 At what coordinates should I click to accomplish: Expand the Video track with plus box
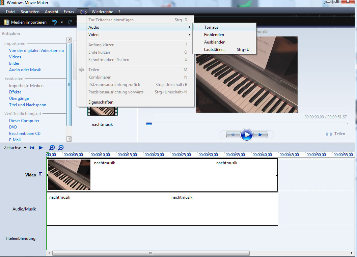pos(41,174)
